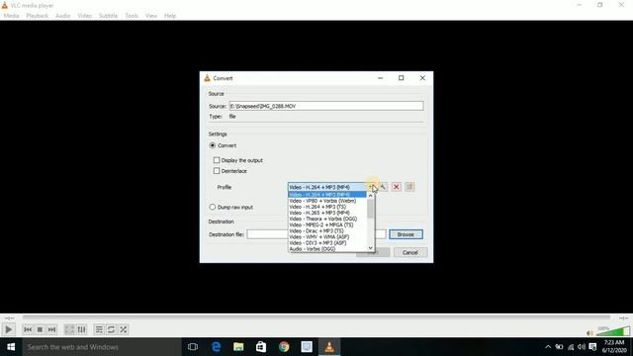Open the Help menu
The width and height of the screenshot is (633, 356).
(x=170, y=16)
